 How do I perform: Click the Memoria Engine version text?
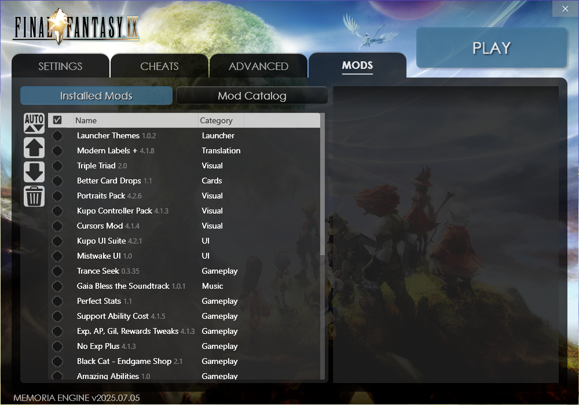[x=77, y=398]
